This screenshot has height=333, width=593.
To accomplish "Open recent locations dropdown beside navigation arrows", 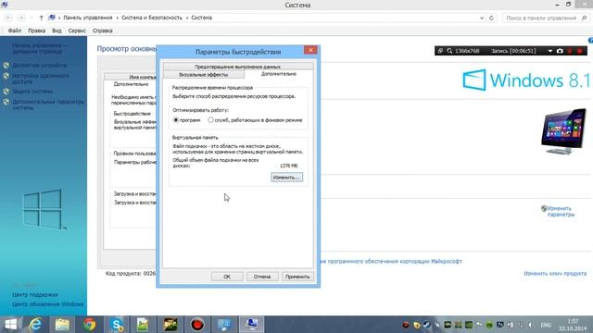I will tap(32, 18).
